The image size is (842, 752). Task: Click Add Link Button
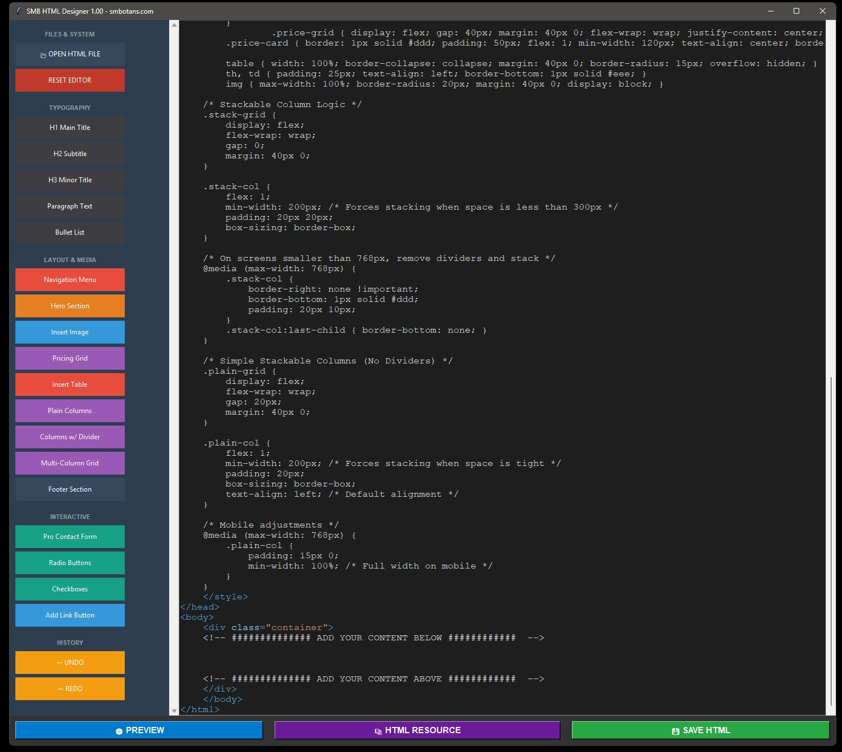tap(70, 615)
